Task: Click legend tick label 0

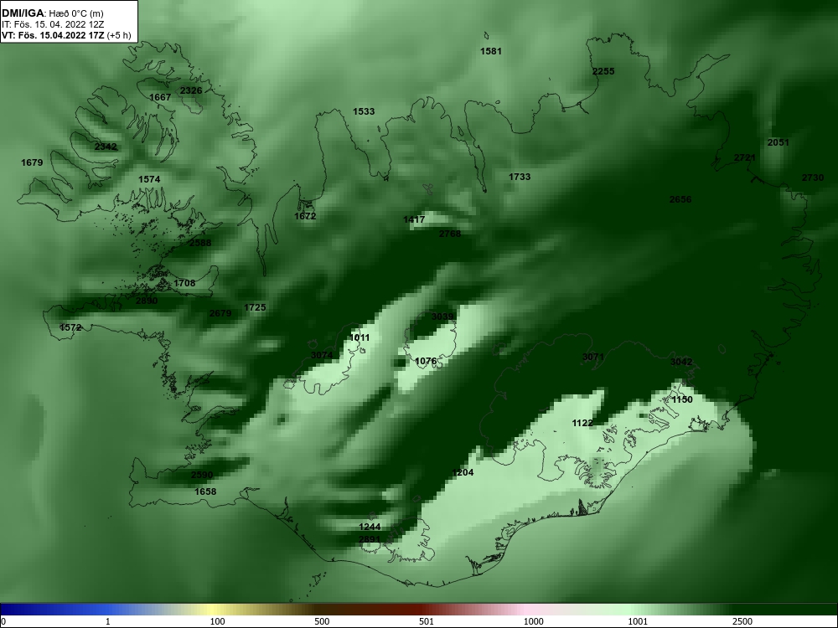Action: pyautogui.click(x=3, y=621)
